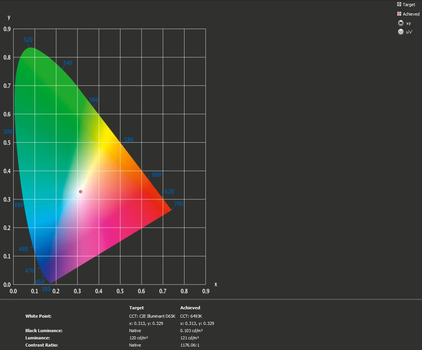
Task: Click the Black Luminance: label
Action: [x=44, y=331]
